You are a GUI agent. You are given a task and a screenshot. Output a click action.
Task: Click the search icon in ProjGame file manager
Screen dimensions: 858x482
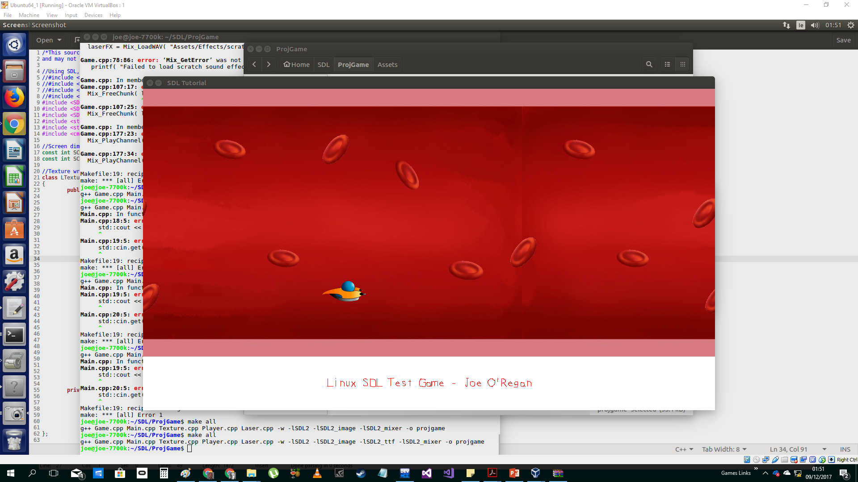click(x=649, y=64)
